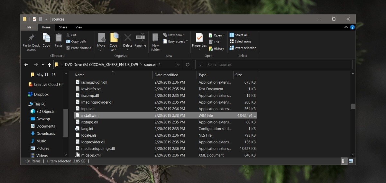Click the Rename icon in ribbon
The image size is (386, 183).
point(140,38)
